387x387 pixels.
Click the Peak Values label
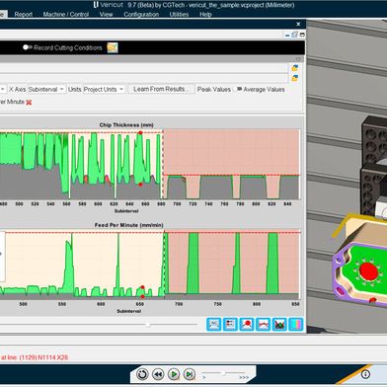(x=214, y=90)
